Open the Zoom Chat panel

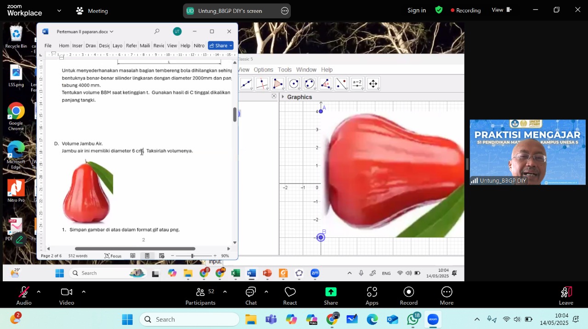coord(251,296)
